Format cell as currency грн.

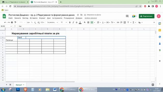pos(28,22)
